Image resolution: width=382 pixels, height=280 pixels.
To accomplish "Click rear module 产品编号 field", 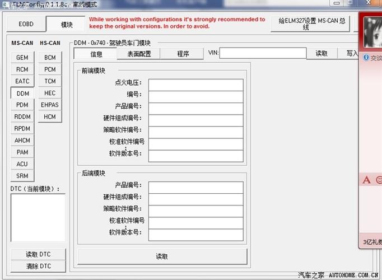I will (196, 188).
